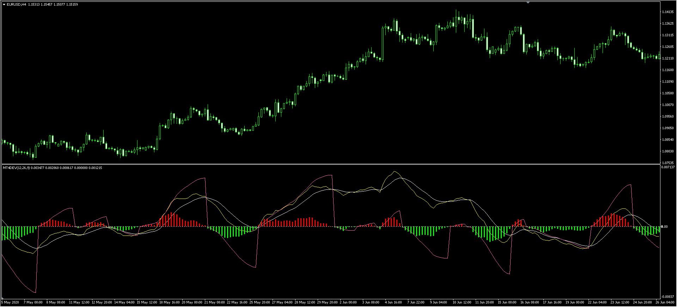Click the 7 Jun 22:00 time label
This screenshot has height=307, width=677.
pos(416,302)
